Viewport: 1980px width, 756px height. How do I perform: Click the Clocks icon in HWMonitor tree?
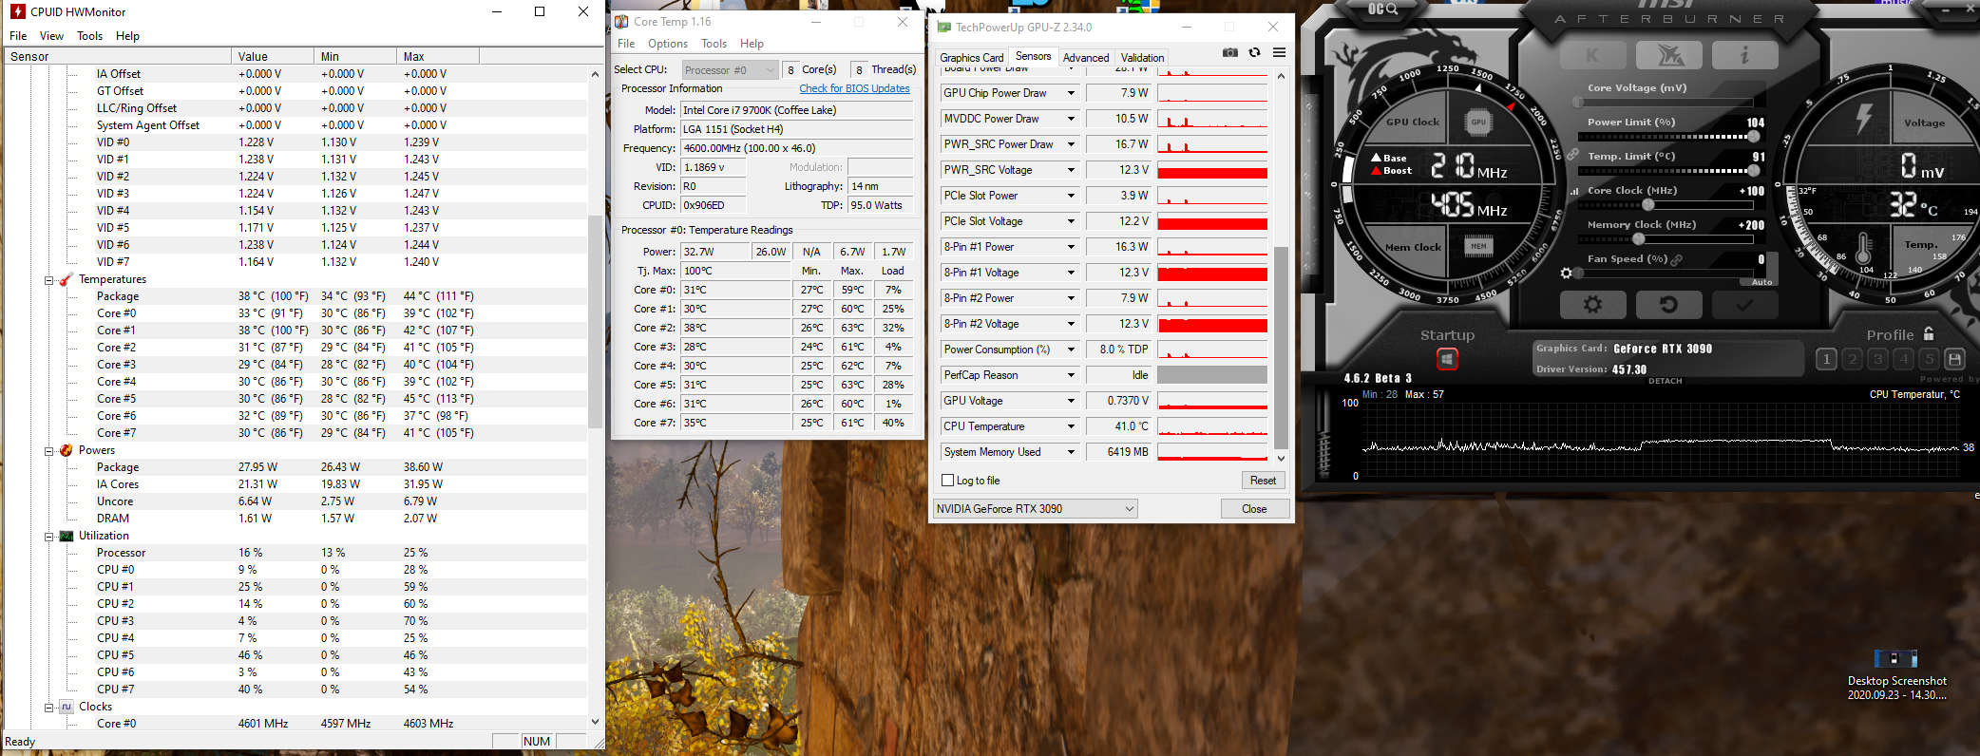pyautogui.click(x=67, y=707)
